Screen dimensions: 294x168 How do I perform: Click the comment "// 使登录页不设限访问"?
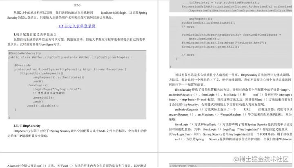coord(49,93)
